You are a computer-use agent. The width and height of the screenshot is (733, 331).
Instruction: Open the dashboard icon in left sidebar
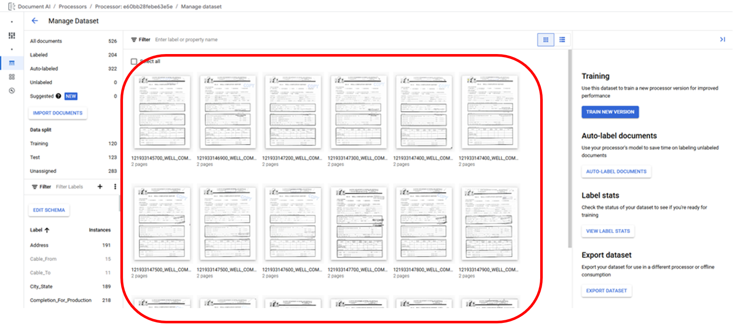point(12,35)
